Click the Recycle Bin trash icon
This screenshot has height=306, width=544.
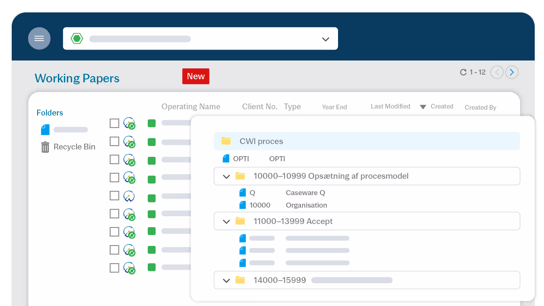pyautogui.click(x=45, y=147)
